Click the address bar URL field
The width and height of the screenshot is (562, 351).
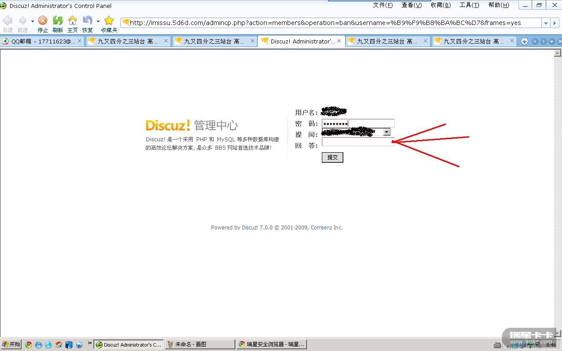point(331,23)
